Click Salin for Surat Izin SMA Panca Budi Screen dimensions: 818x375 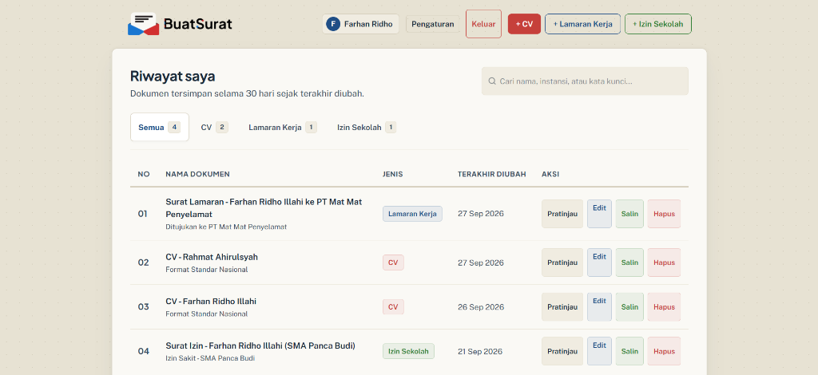[629, 351]
